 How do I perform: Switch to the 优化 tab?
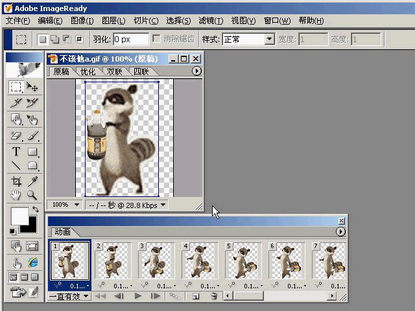(x=88, y=71)
